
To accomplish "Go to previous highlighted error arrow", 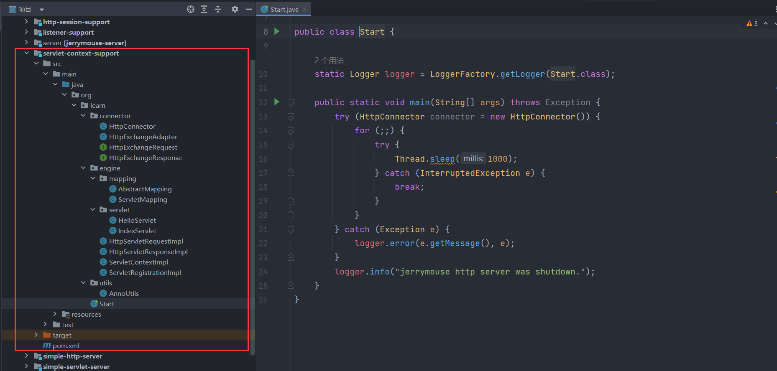I will pyautogui.click(x=766, y=23).
